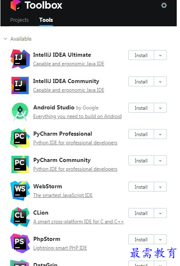The width and height of the screenshot is (180, 266).
Task: Install CLion
Action: click(141, 213)
